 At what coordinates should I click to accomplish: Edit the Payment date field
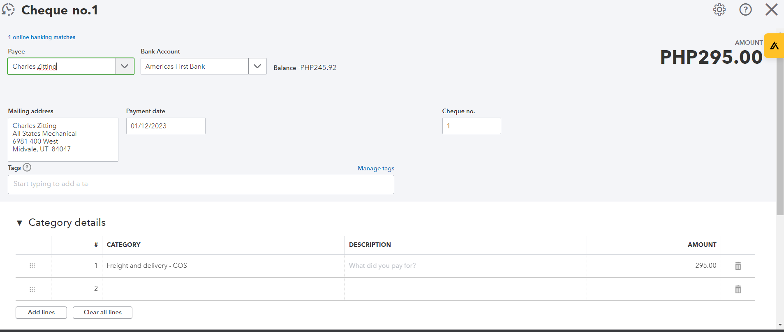[166, 126]
